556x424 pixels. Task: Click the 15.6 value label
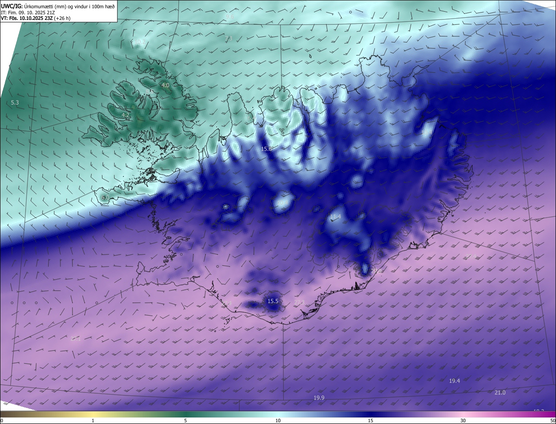pos(266,149)
